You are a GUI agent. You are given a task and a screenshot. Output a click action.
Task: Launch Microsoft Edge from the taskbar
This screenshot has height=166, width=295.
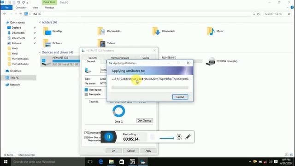(x=101, y=162)
